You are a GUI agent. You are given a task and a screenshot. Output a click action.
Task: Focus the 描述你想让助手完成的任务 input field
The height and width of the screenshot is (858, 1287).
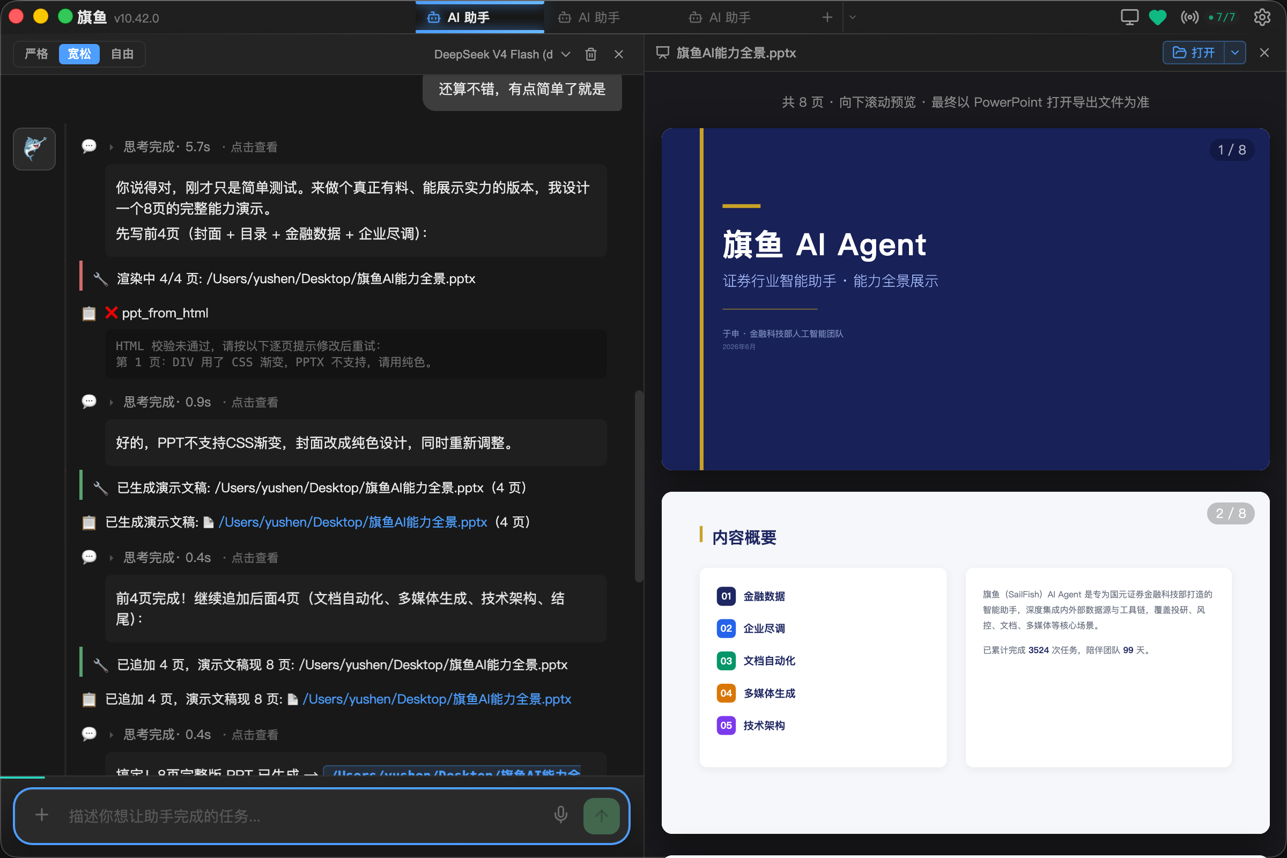click(304, 816)
